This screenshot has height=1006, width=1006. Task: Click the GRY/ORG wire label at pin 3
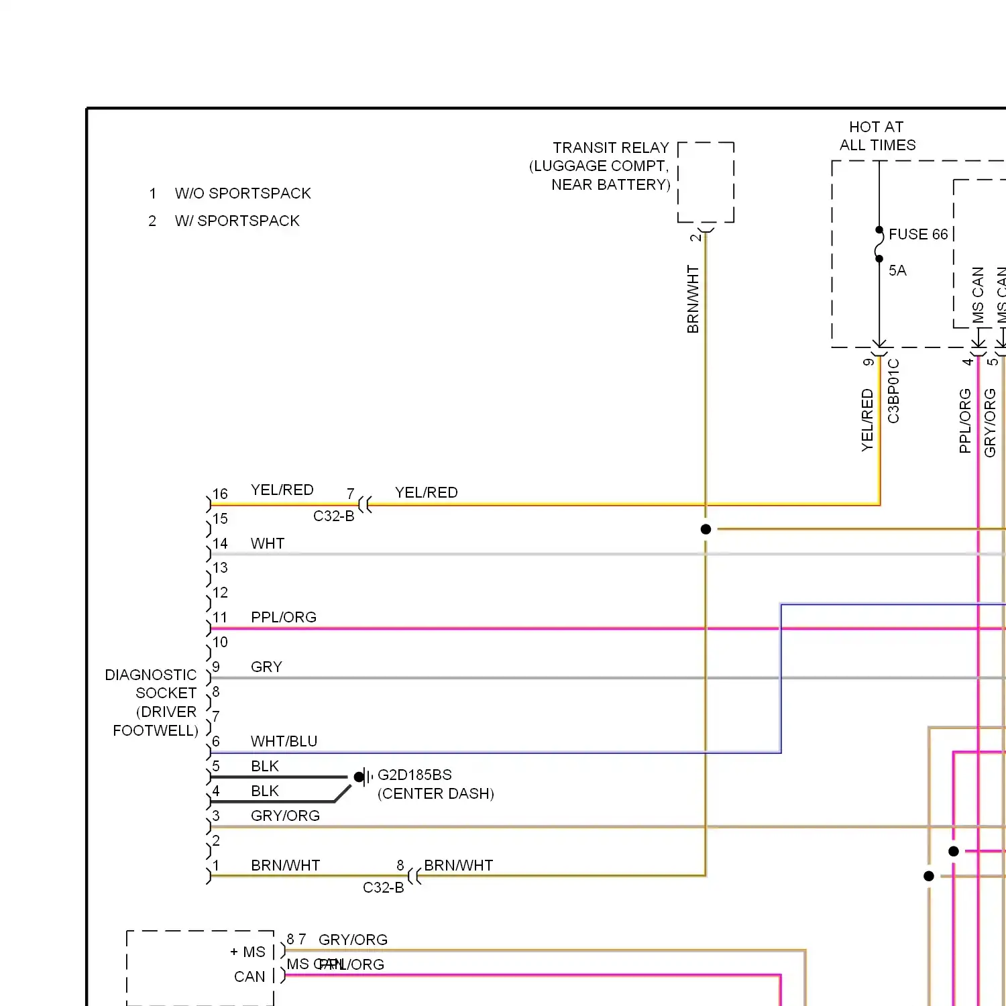tap(285, 816)
